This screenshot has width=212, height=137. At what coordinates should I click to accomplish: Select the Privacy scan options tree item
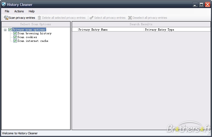tap(29, 29)
